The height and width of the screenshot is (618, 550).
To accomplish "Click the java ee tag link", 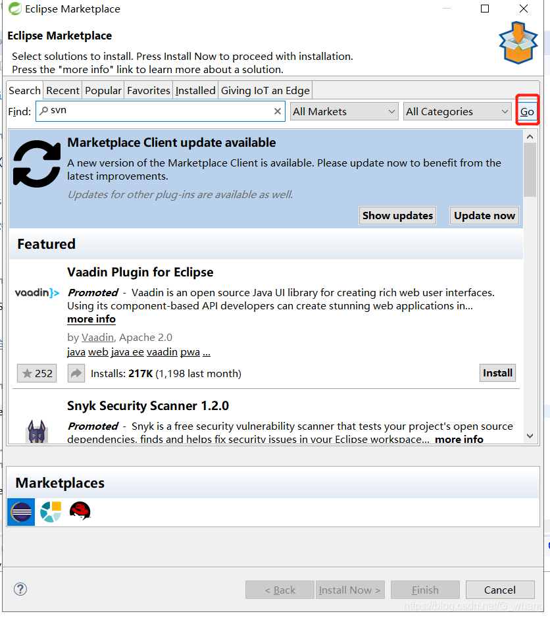I will click(x=127, y=351).
